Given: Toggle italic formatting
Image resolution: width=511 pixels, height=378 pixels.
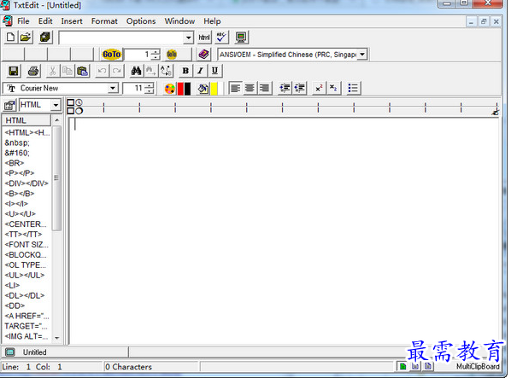Looking at the screenshot, I should (200, 71).
